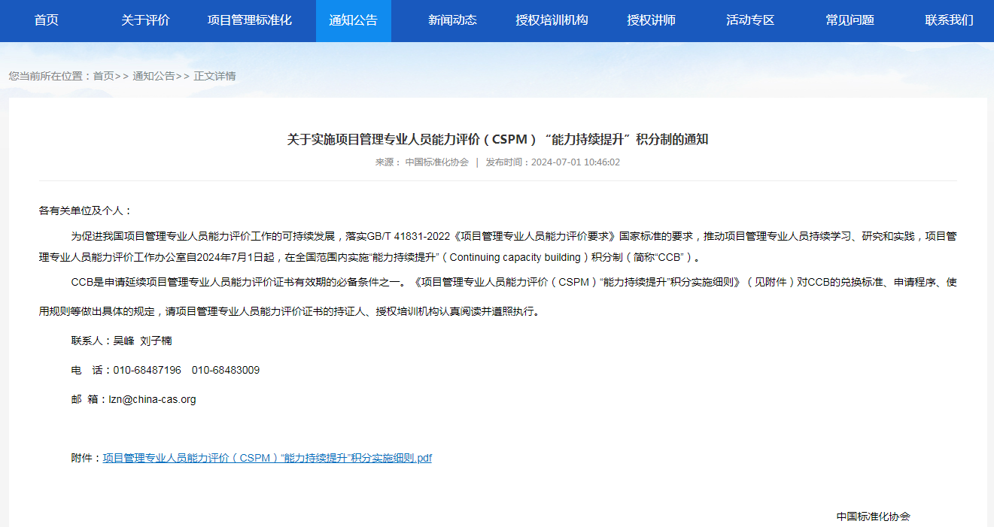Image resolution: width=994 pixels, height=527 pixels.
Task: Open the 常见问题 menu item
Action: point(850,20)
